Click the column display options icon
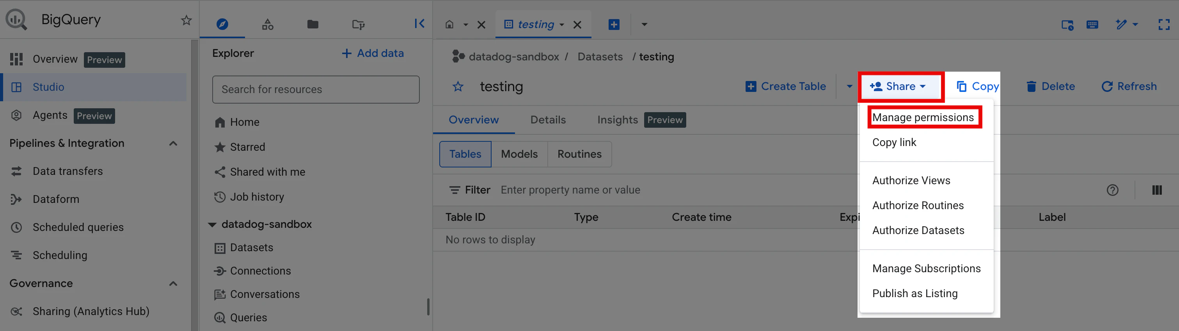 pos(1157,190)
